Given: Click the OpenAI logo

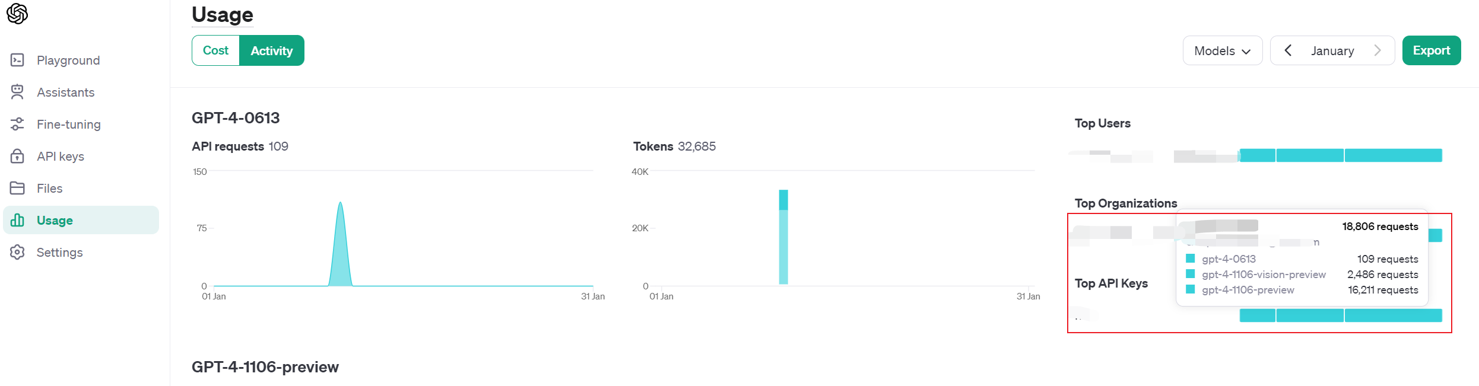Looking at the screenshot, I should click(x=17, y=13).
